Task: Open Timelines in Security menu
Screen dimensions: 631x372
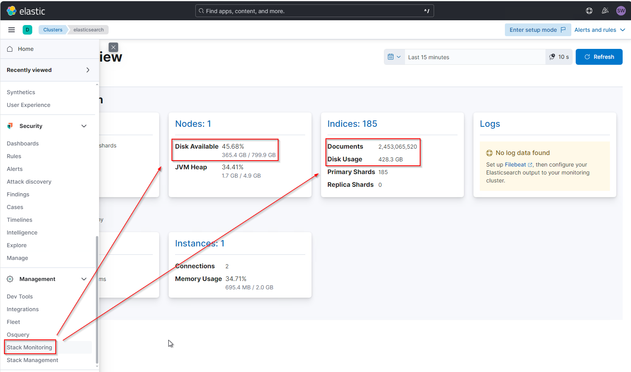Action: pyautogui.click(x=19, y=220)
